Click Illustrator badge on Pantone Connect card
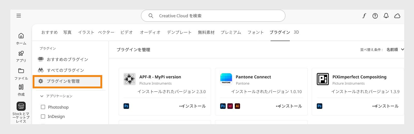Viewport: 414px width, 134px height. (x=237, y=106)
